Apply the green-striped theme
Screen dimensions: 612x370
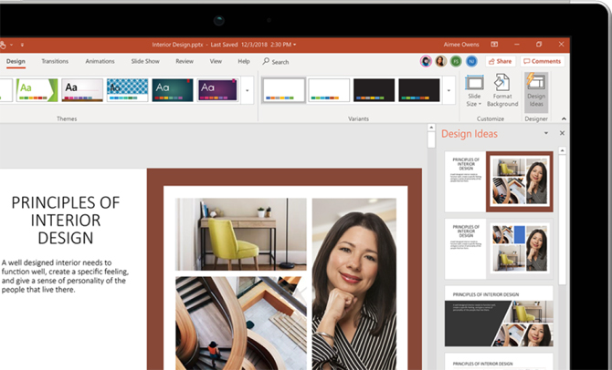click(37, 89)
